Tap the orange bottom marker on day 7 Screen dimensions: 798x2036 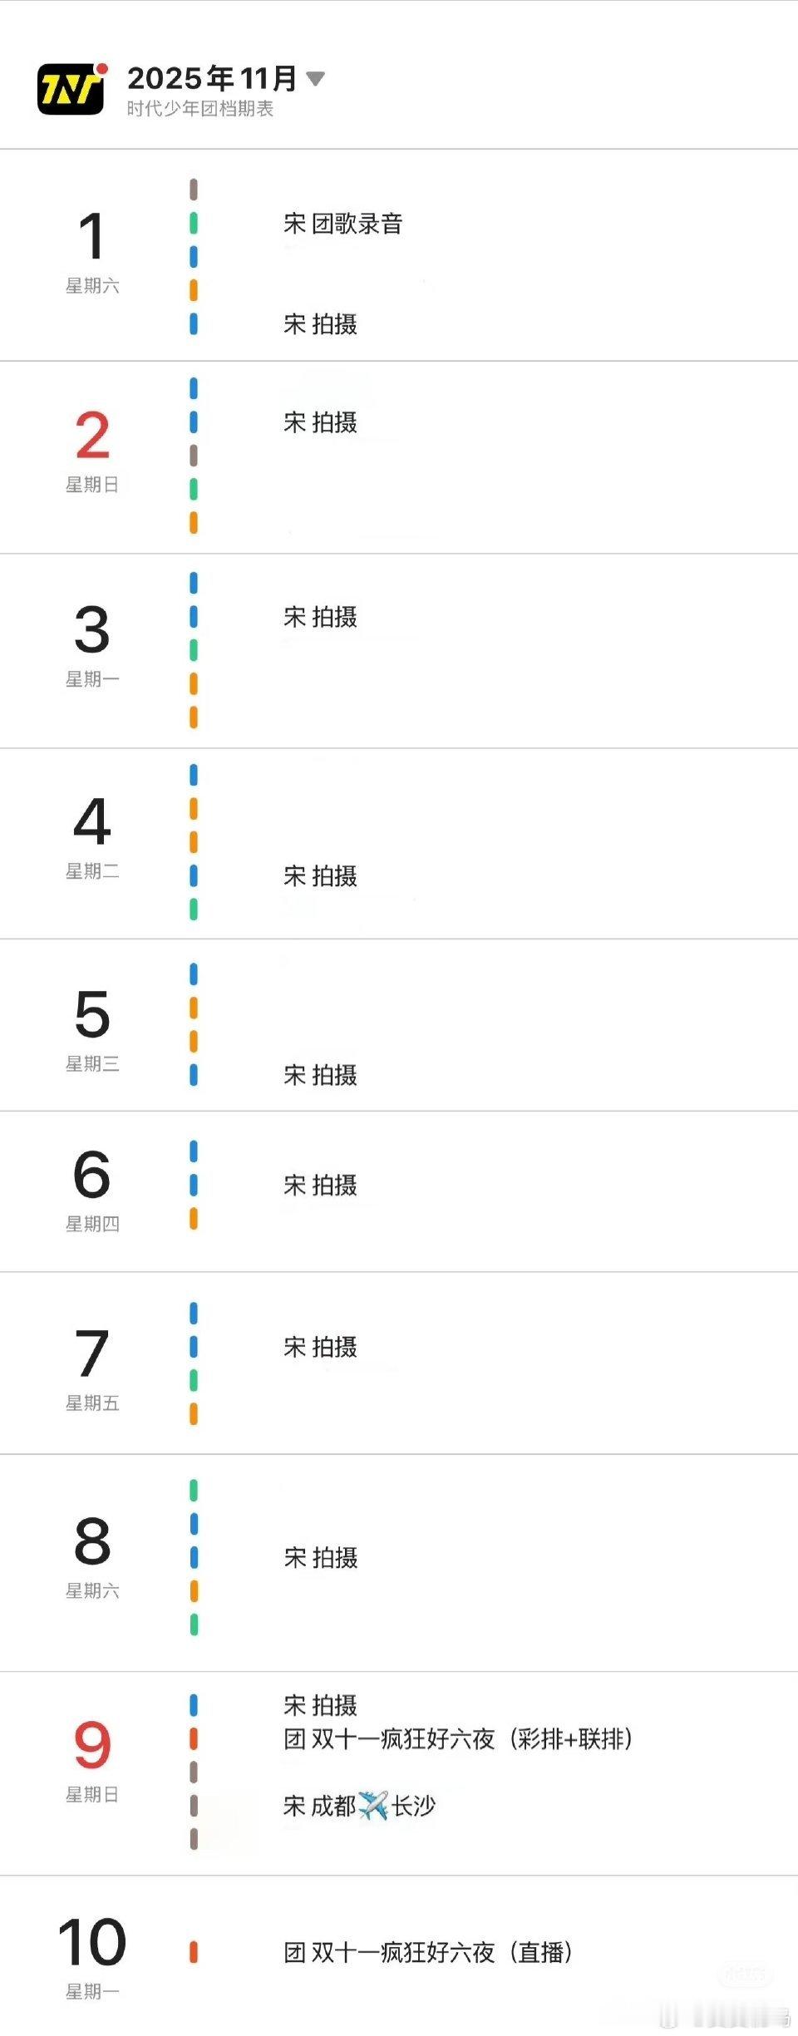click(x=194, y=1413)
